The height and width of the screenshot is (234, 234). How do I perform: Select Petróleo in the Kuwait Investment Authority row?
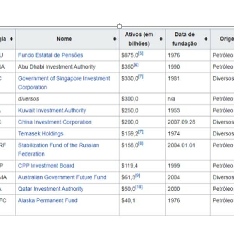point(223,110)
